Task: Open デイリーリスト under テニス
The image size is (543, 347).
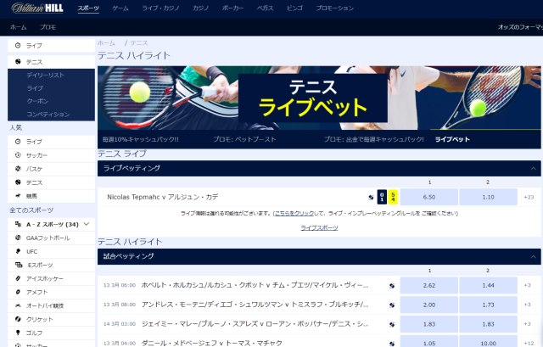Action: (44, 76)
